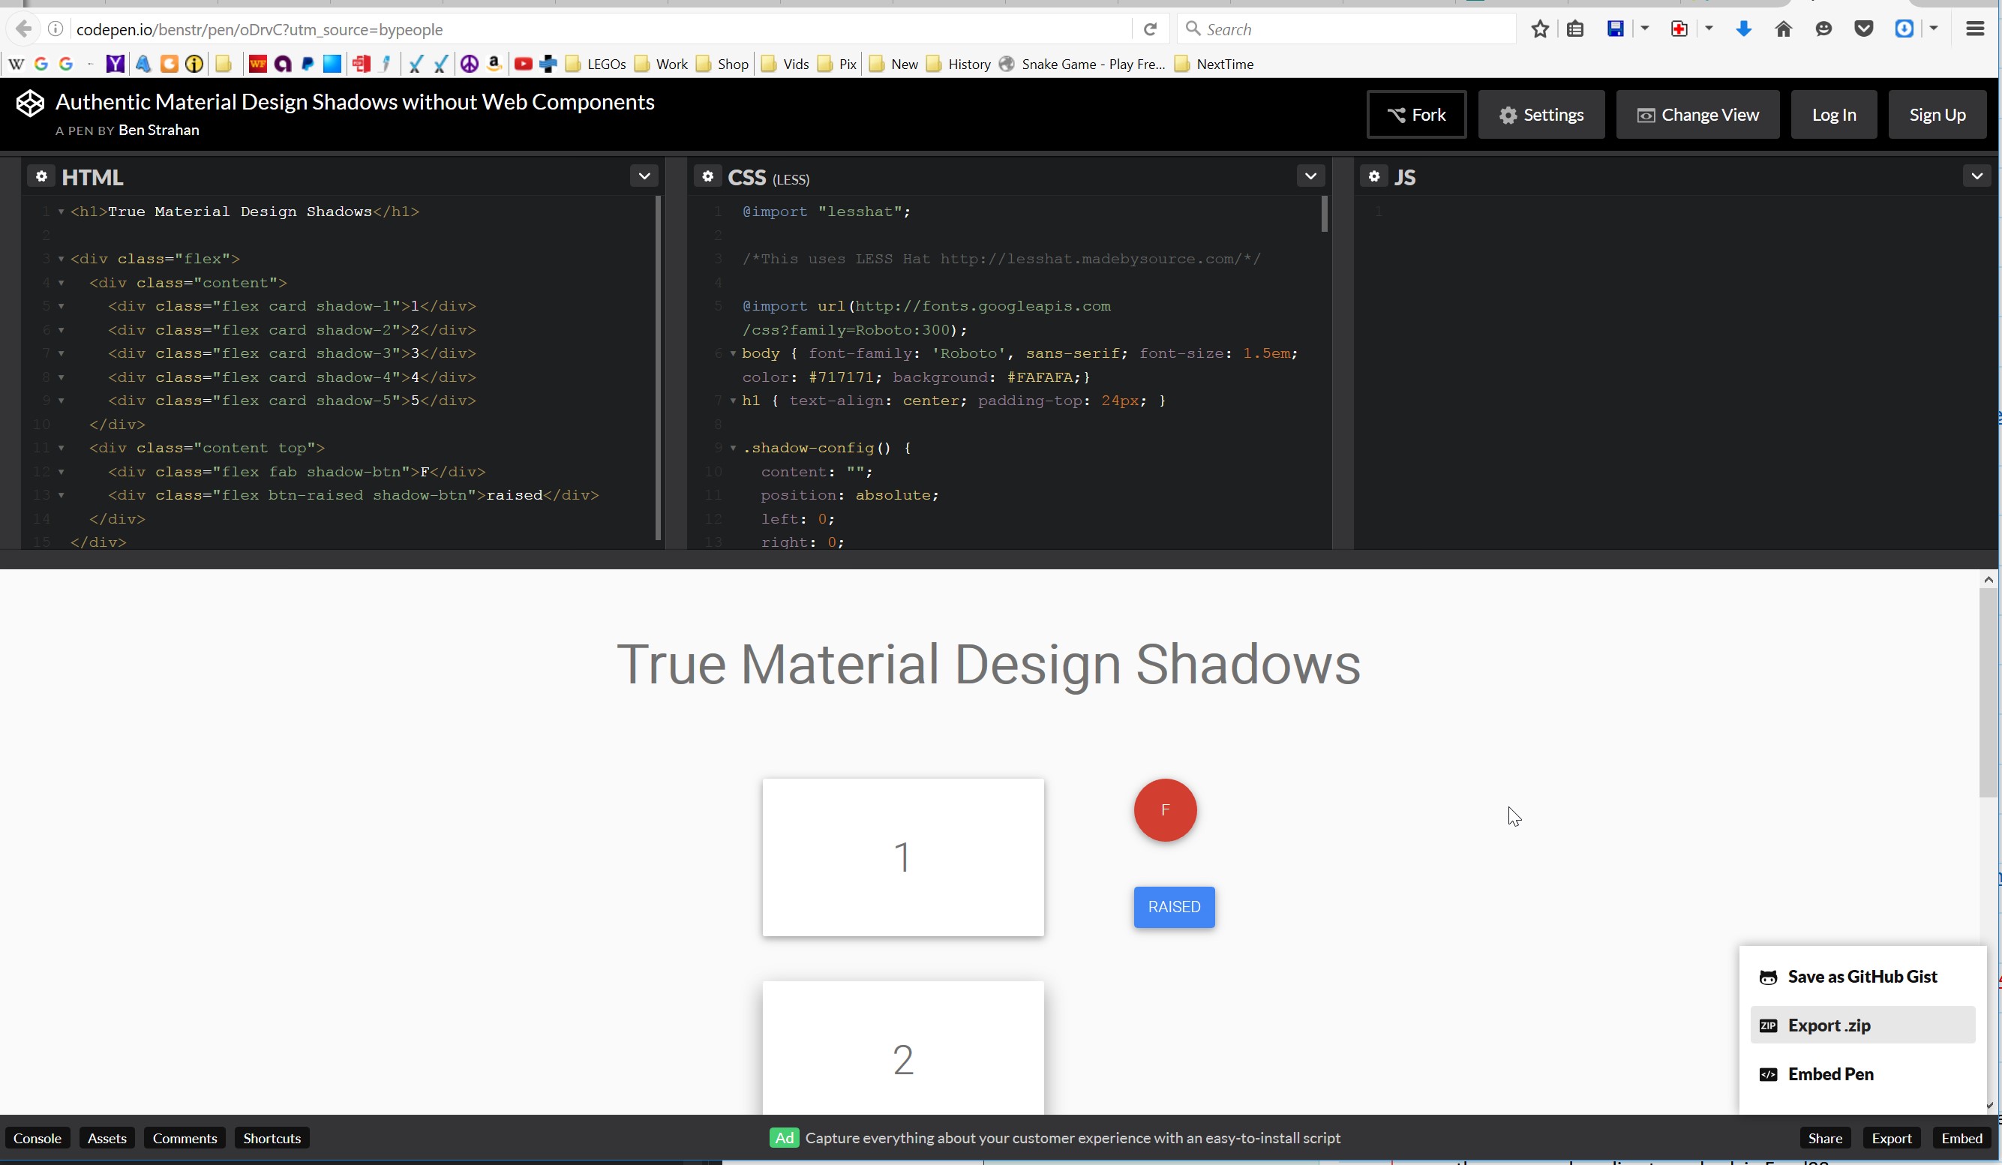Fold the .shadow-config CSS block

pos(733,448)
